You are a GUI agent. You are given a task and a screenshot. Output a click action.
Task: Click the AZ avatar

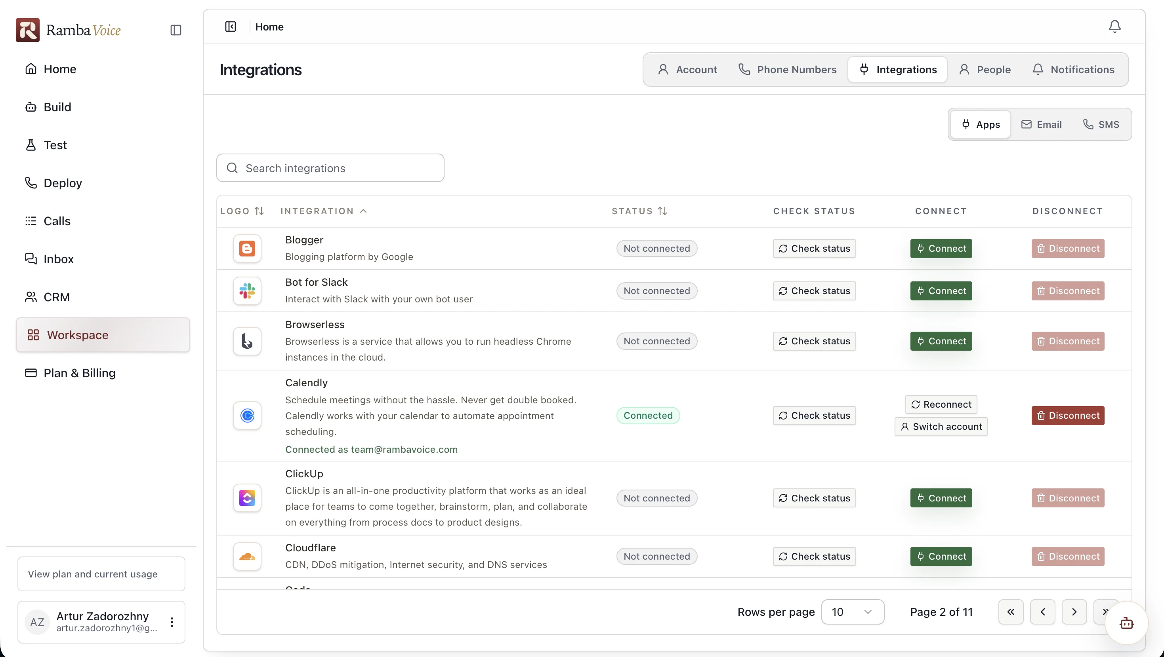point(37,622)
